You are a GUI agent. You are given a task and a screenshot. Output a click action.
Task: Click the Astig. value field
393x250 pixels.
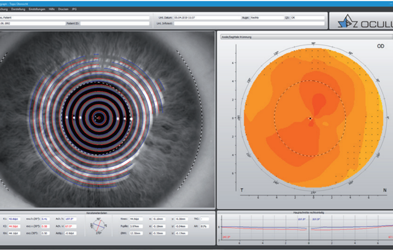(x=71, y=233)
